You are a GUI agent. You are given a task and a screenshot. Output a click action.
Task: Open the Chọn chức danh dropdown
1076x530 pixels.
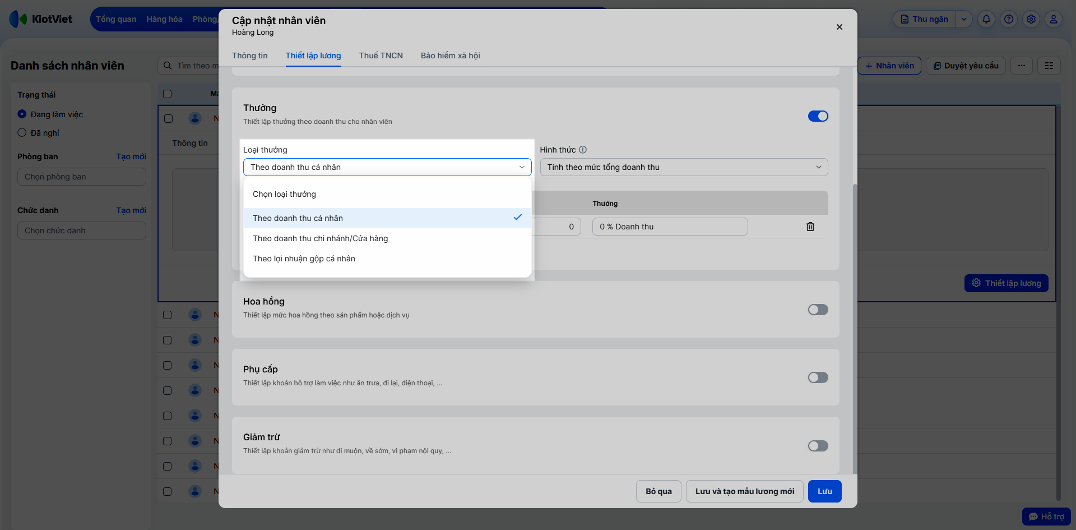(82, 231)
